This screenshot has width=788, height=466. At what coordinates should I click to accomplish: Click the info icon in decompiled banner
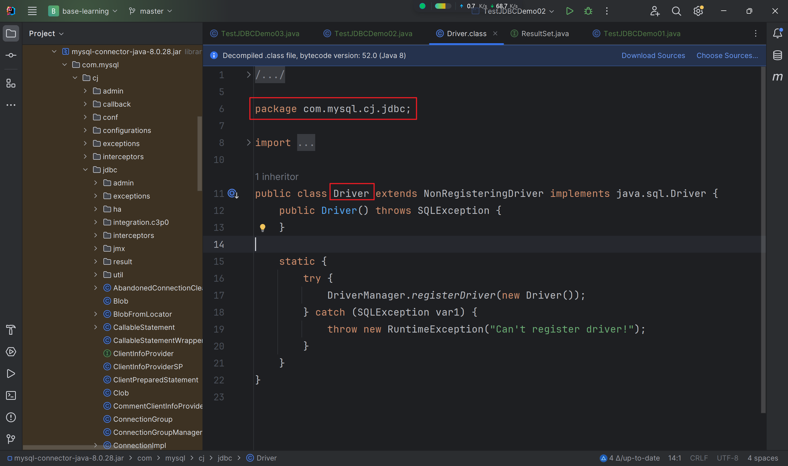tap(214, 55)
